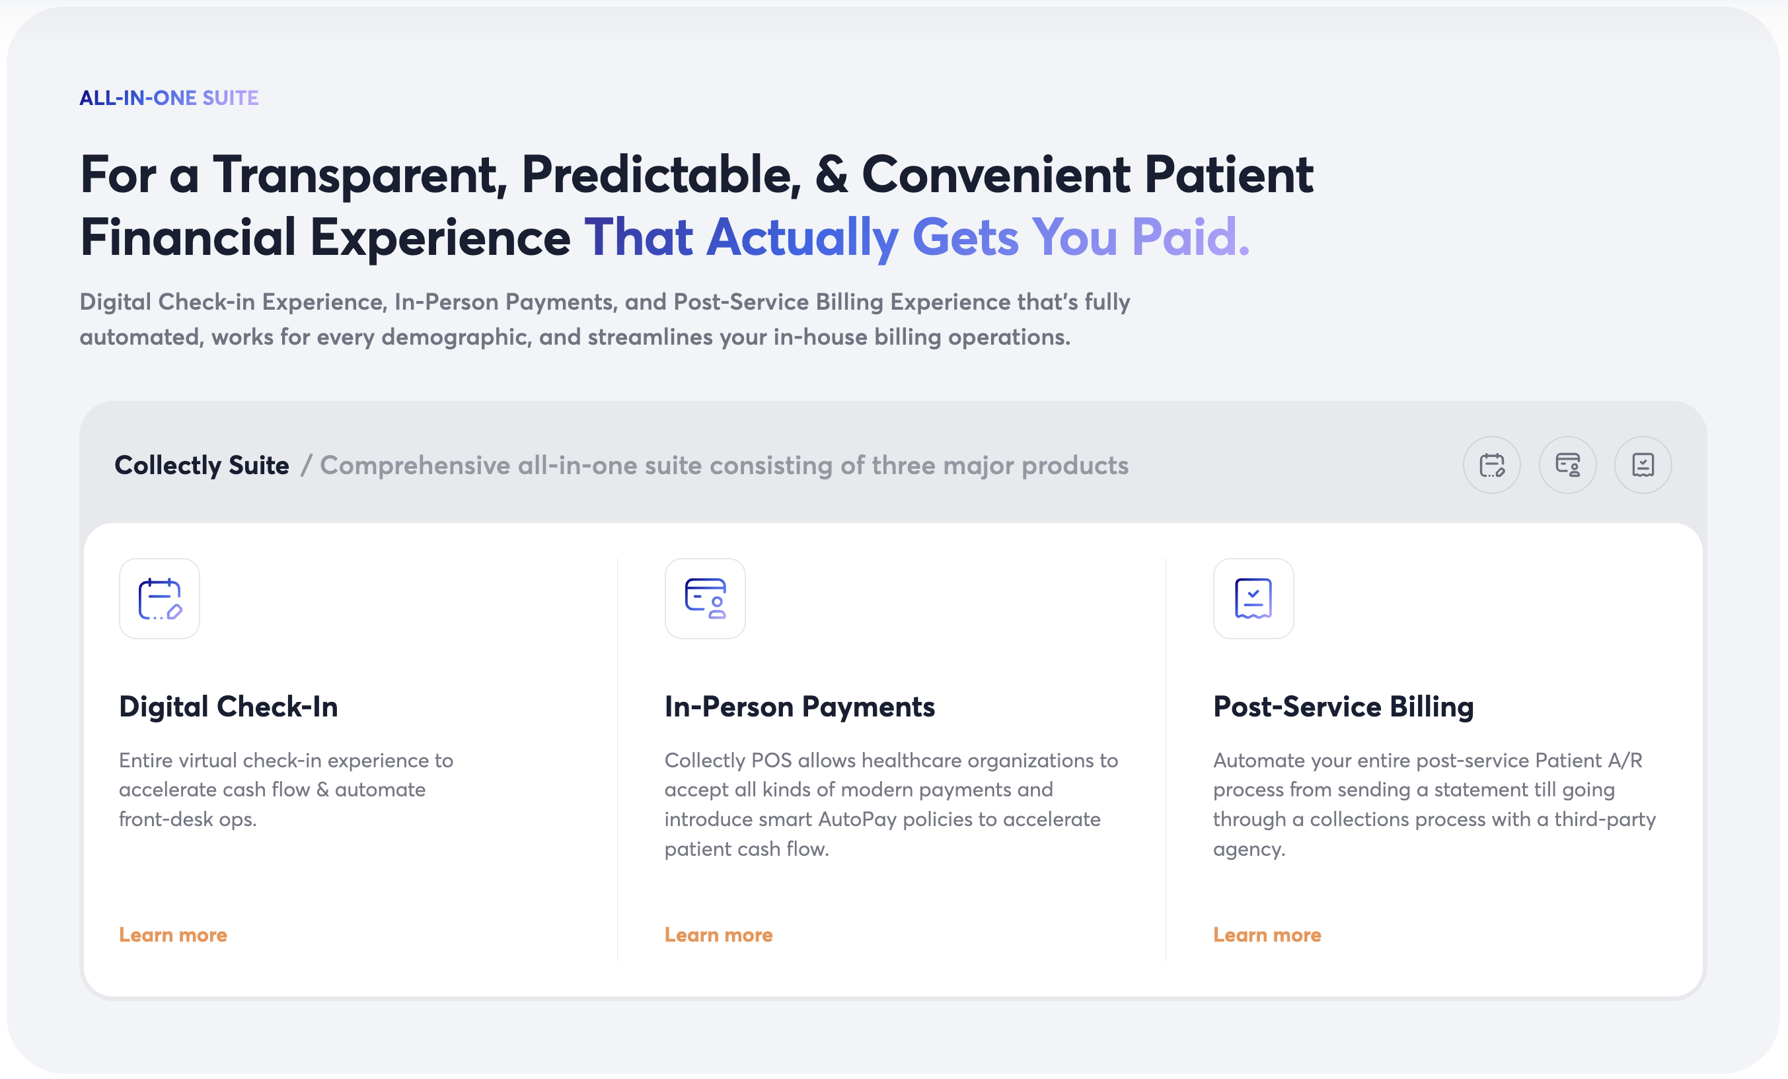Open Learn more under Digital Check-In
Image resolution: width=1788 pixels, height=1079 pixels.
point(172,934)
